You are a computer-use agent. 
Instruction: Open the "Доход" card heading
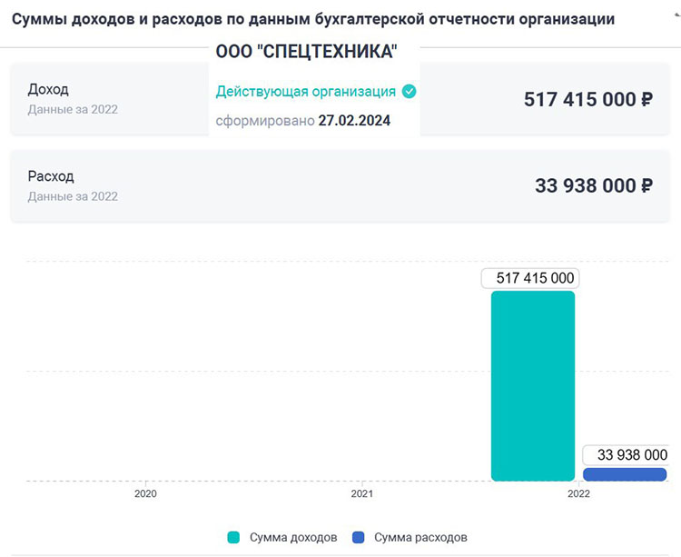coord(48,89)
